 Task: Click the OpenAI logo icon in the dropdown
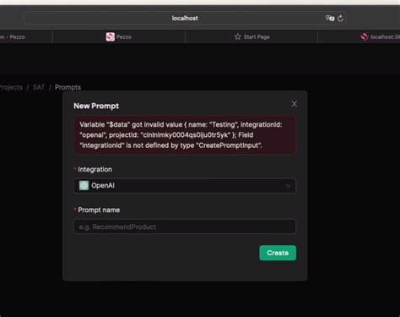[84, 186]
